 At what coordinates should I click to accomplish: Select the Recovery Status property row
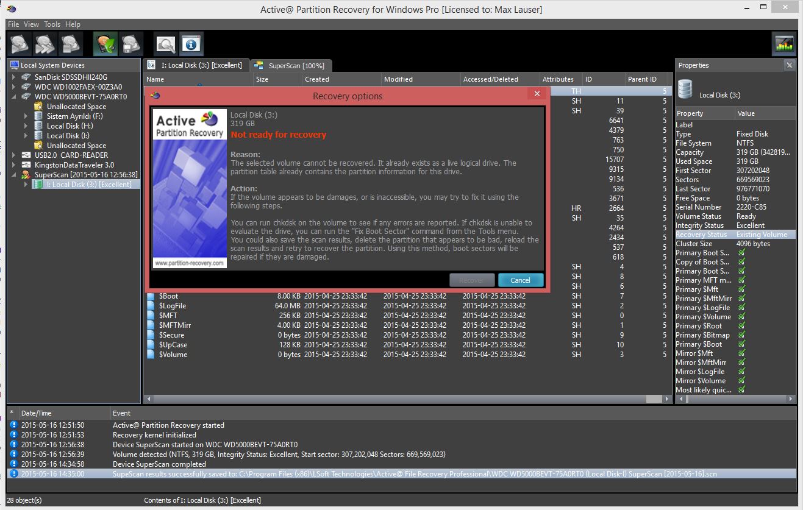click(735, 235)
